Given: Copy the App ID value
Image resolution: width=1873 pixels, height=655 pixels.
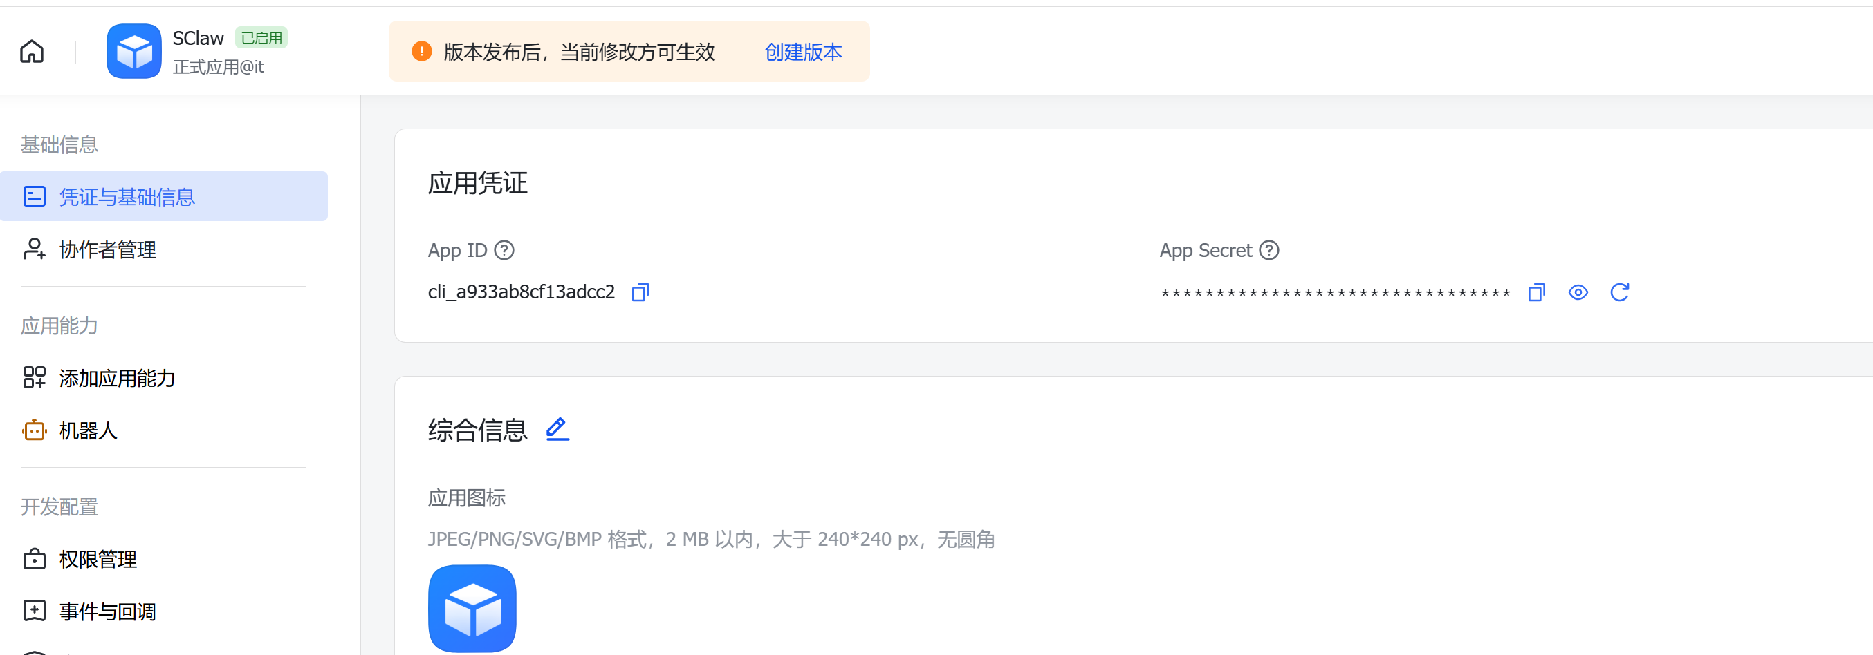Looking at the screenshot, I should coord(640,293).
